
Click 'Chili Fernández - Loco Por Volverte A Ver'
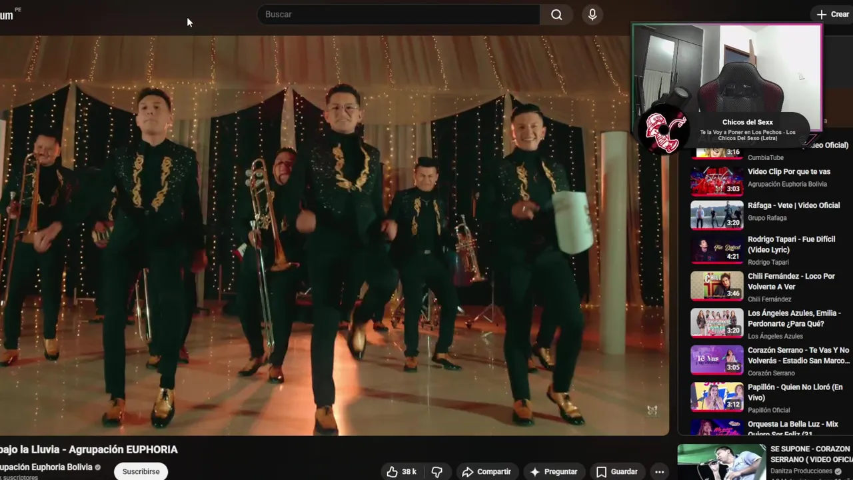[x=791, y=281]
